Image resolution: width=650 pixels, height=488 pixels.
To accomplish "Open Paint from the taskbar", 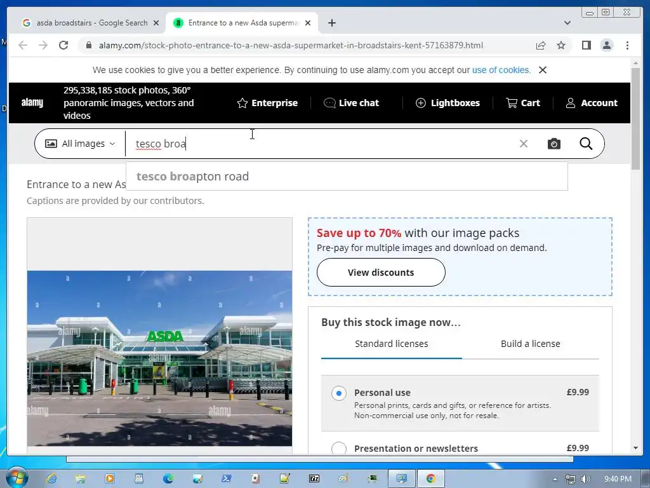I will 343,478.
